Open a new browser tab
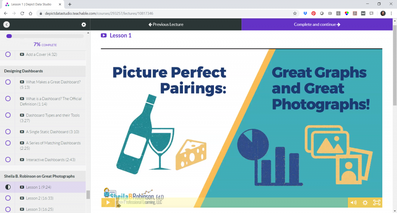Screen dimensions: 397x213 pyautogui.click(x=70, y=4)
